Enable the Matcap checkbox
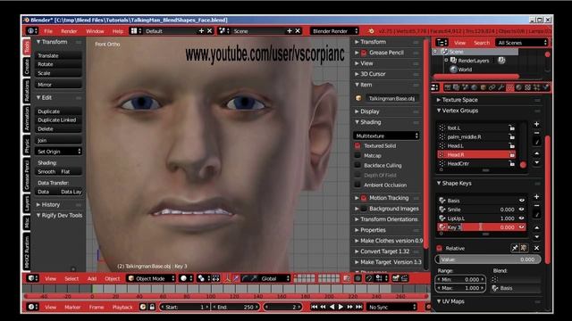This screenshot has height=321, width=572. [357, 156]
